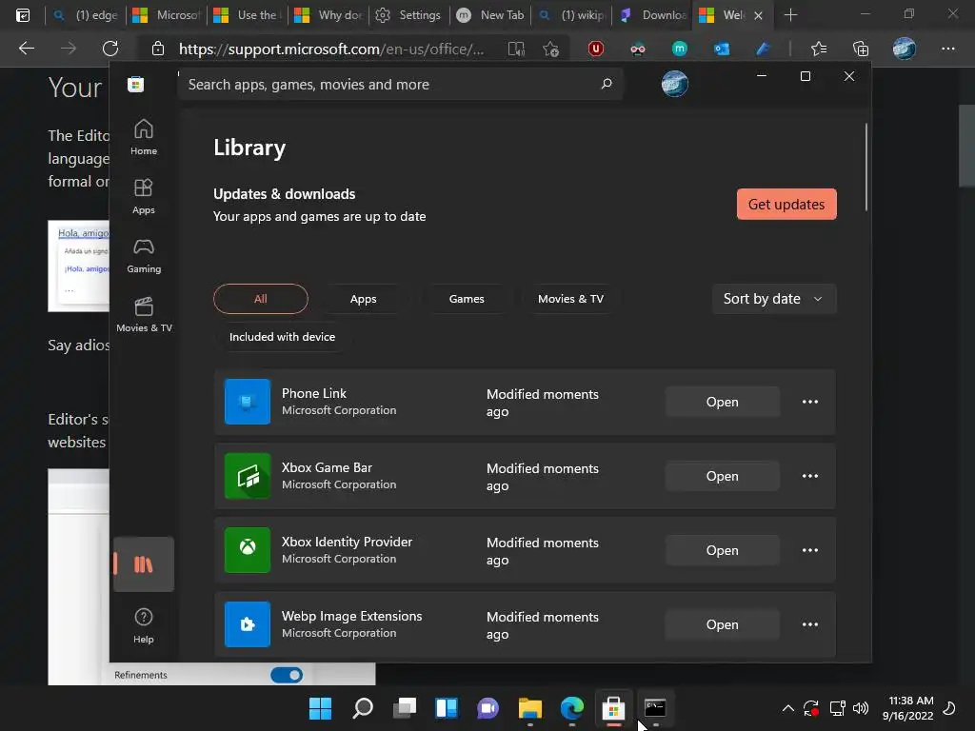Select the Movies & TV filter
Screen dimensions: 975x731
coord(570,299)
